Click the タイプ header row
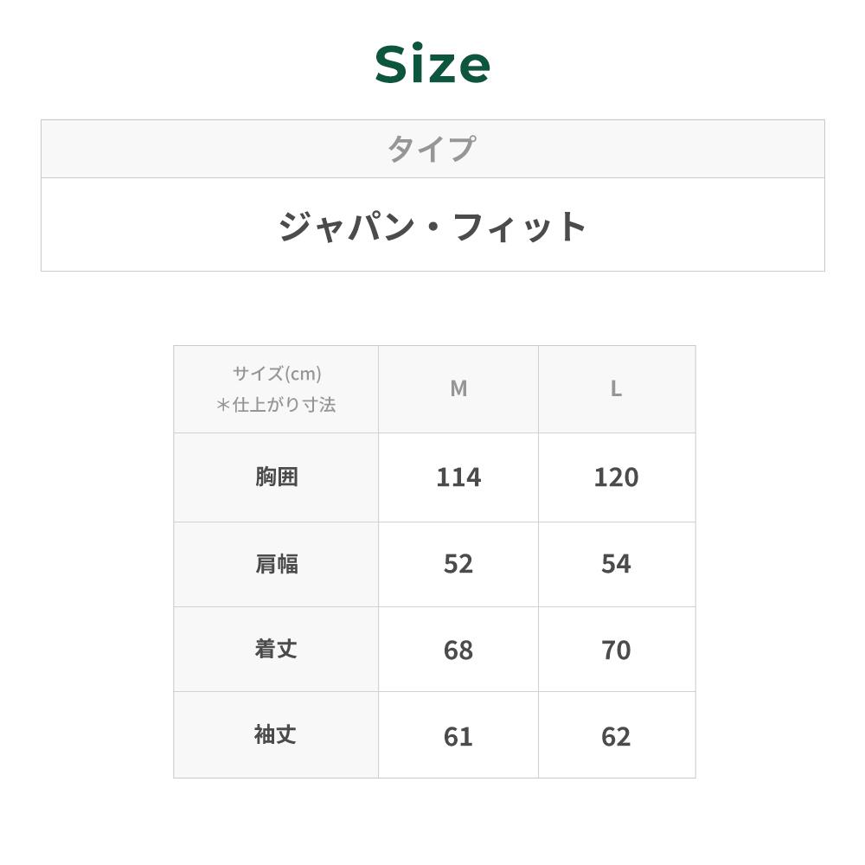 (432, 149)
